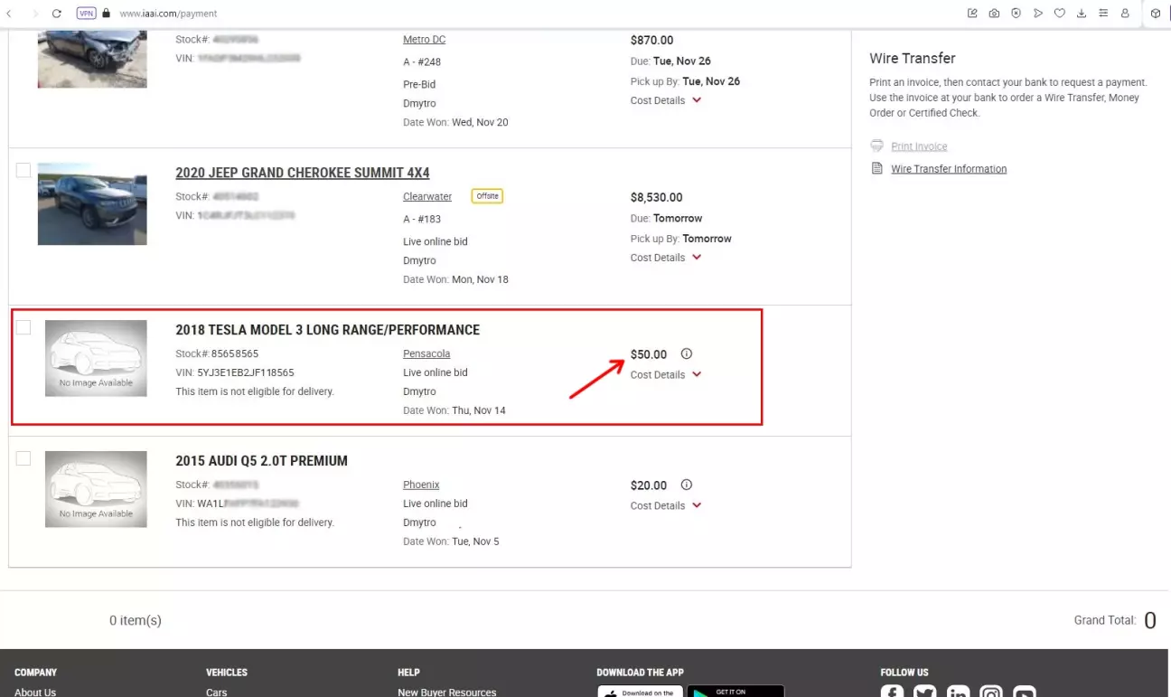Click info icon beside the $20.00 amount

(x=686, y=485)
